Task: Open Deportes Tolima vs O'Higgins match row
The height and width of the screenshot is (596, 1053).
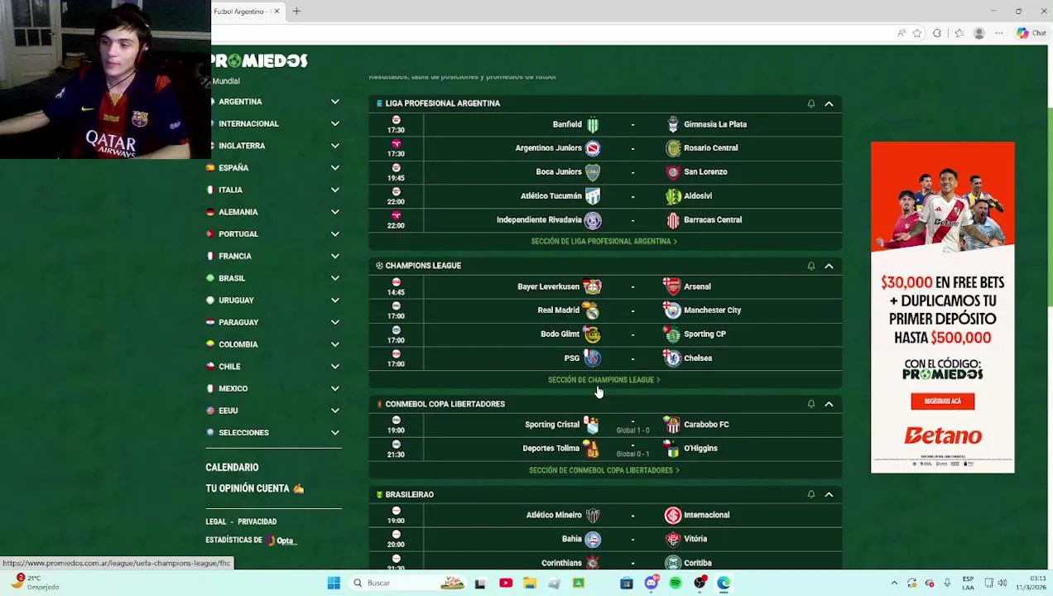Action: point(605,449)
